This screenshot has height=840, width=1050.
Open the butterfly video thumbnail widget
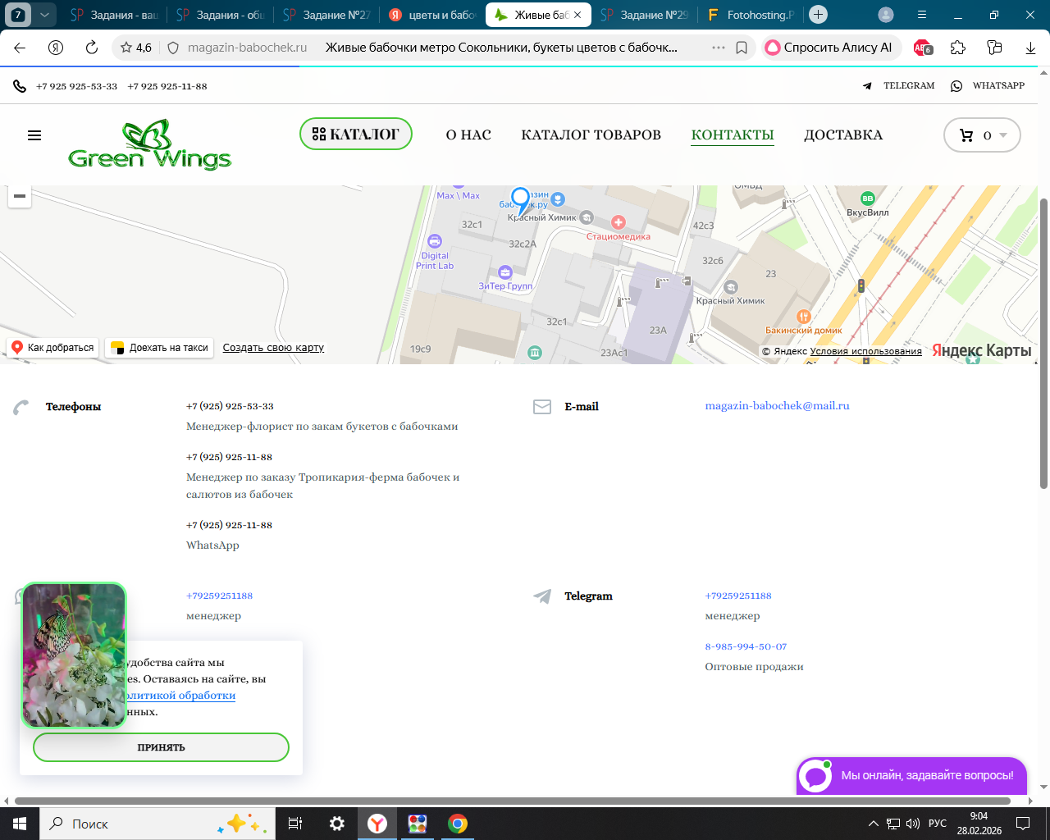(74, 655)
